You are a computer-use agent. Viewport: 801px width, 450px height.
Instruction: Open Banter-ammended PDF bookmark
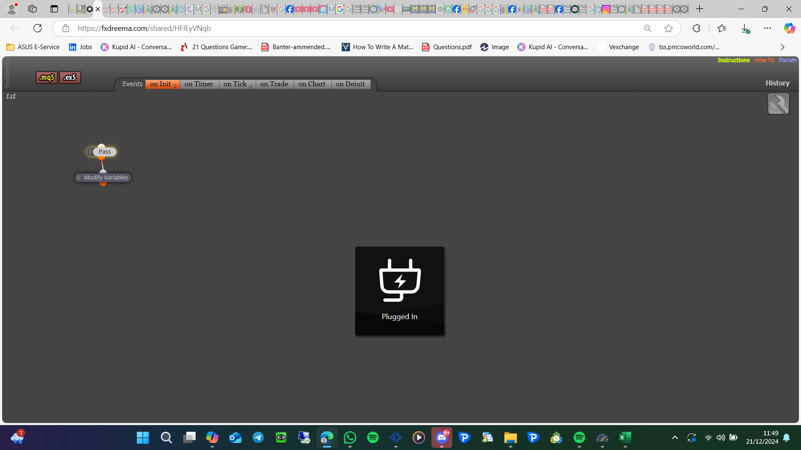(296, 47)
